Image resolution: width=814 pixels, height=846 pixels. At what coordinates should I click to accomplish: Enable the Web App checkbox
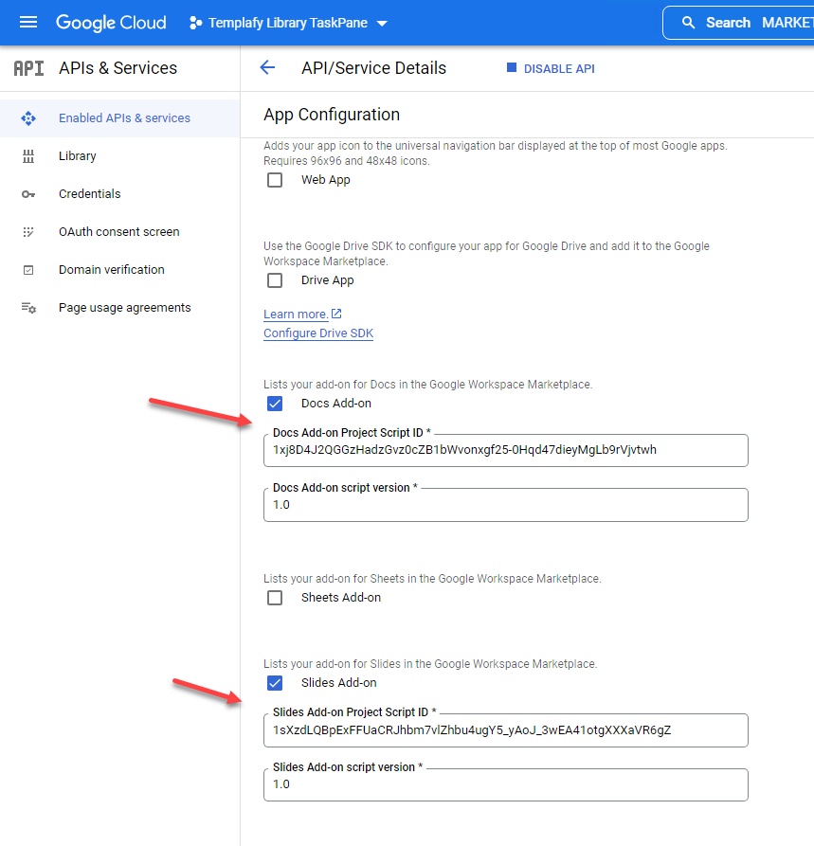275,180
